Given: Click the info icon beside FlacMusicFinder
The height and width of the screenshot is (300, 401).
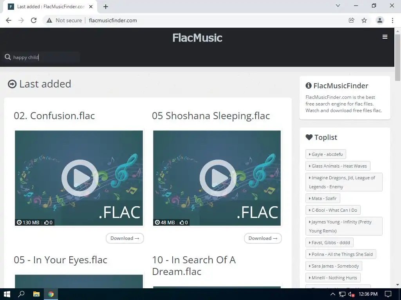Looking at the screenshot, I should (309, 86).
